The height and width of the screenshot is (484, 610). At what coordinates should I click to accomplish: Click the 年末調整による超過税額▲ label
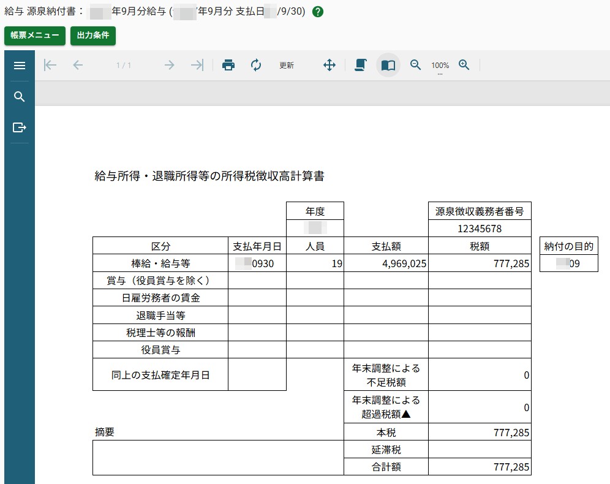[x=386, y=407]
